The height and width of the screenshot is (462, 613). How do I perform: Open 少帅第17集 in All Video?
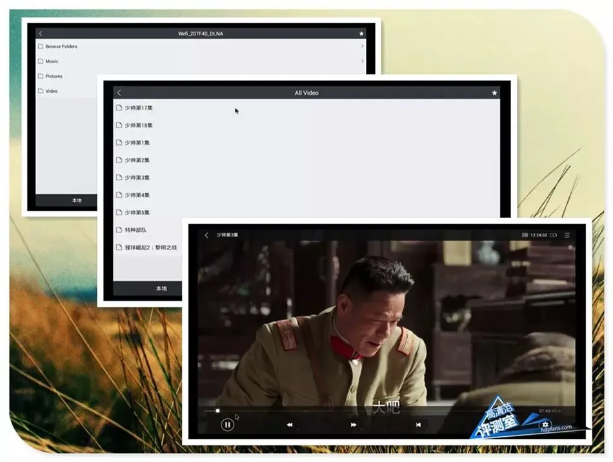pyautogui.click(x=138, y=108)
